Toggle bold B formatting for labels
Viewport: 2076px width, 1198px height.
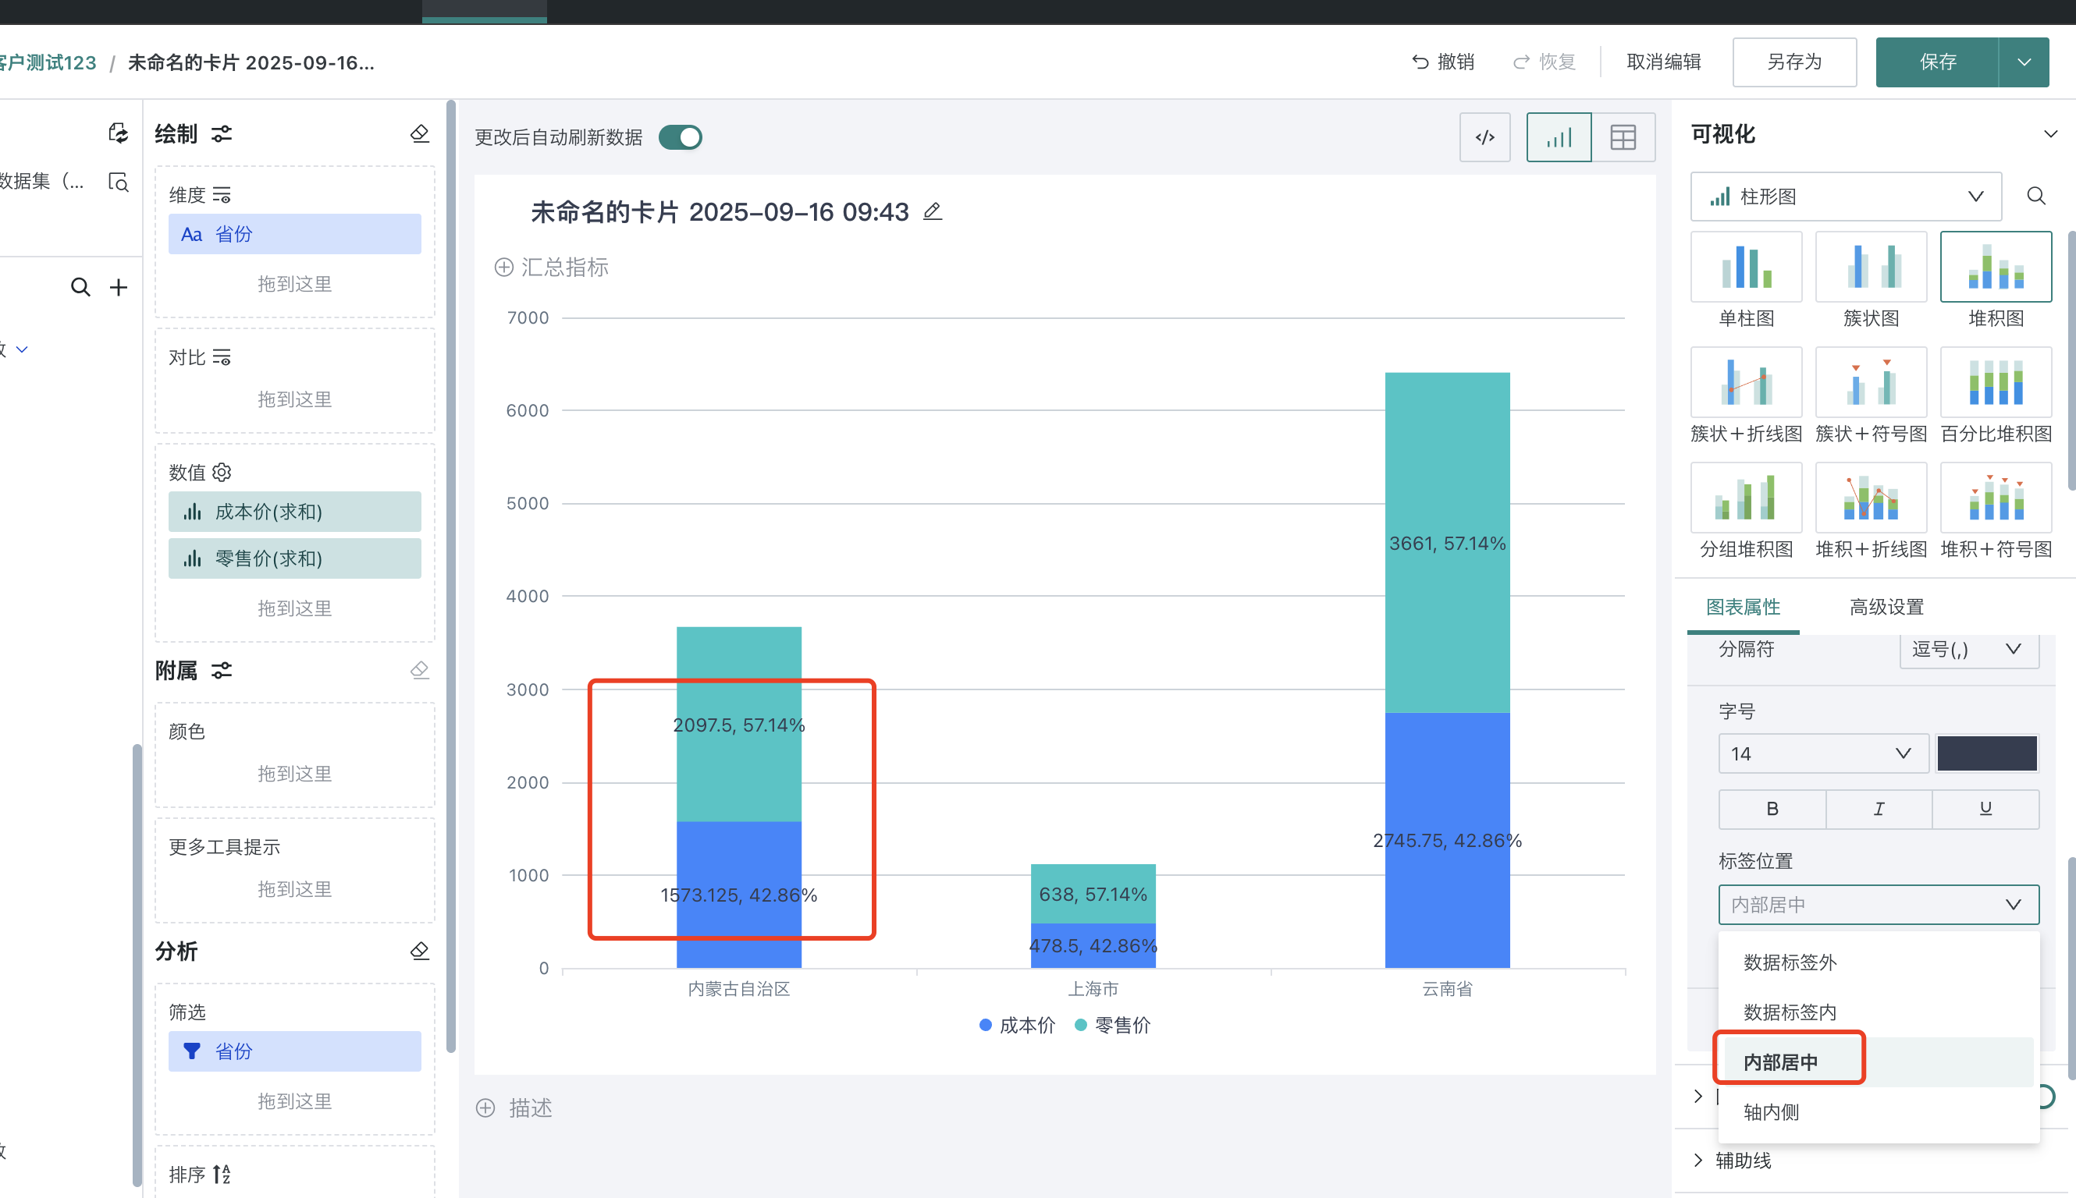(1772, 809)
